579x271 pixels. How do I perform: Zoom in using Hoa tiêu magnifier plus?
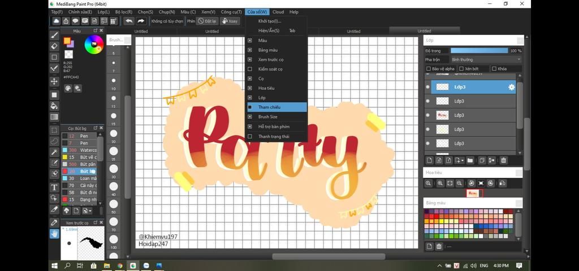[x=440, y=183]
